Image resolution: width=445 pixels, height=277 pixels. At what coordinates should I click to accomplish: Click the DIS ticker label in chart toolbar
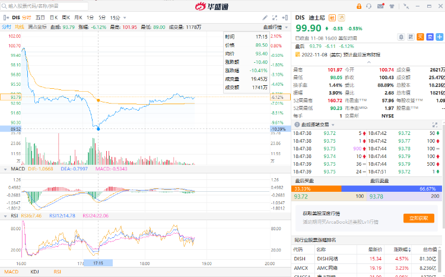click(x=16, y=18)
